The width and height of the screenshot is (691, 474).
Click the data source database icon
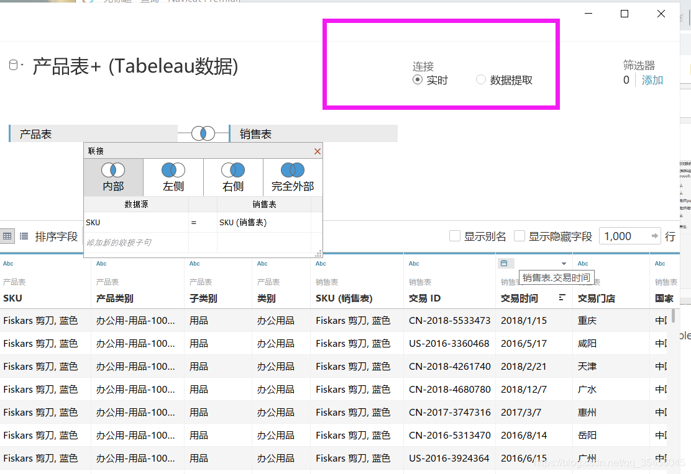(13, 65)
